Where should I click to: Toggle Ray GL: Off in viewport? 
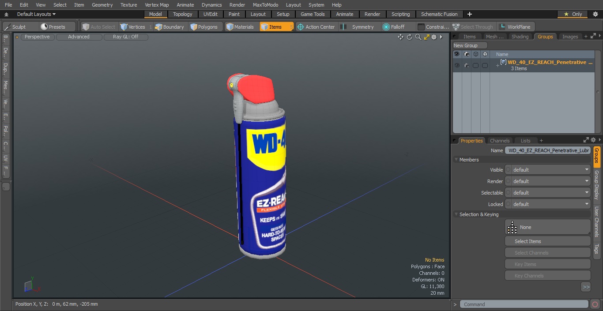tap(125, 37)
